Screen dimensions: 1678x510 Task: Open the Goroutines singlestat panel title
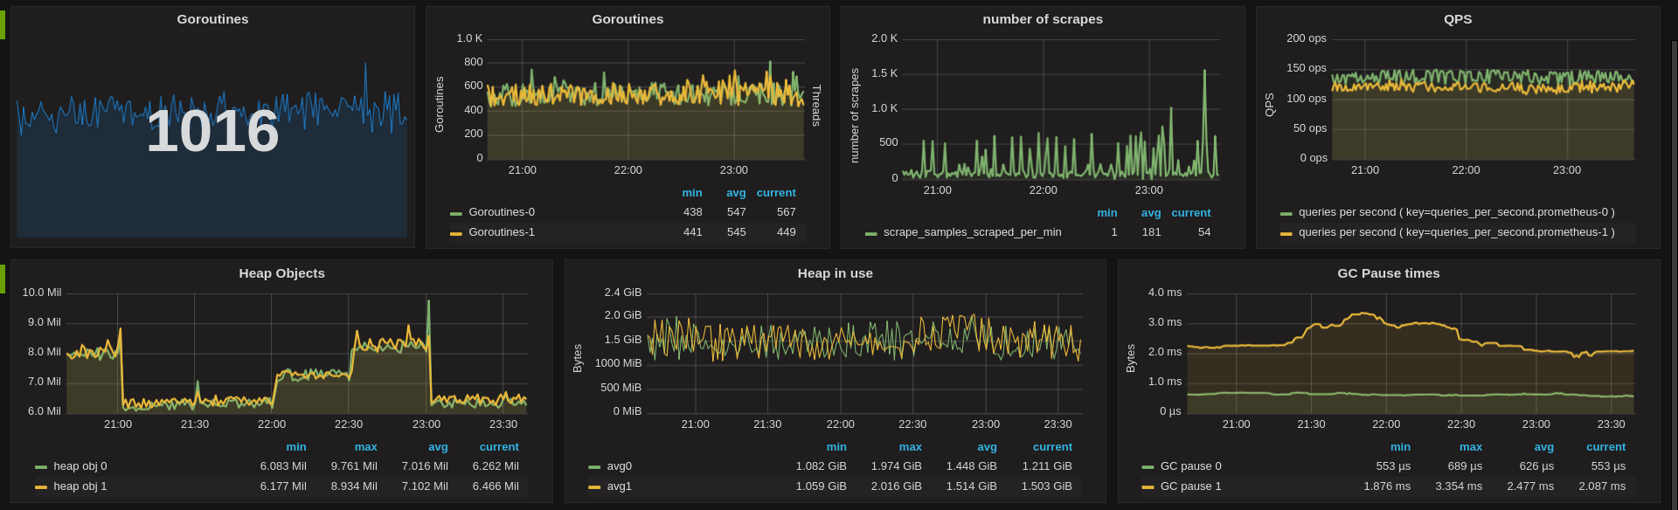[212, 19]
